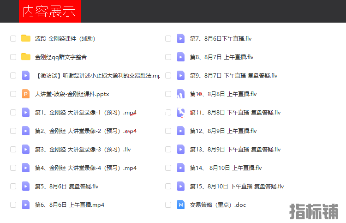Open 第15、8月10日 下午直播 复盘答疑.flv
The image size is (346, 223).
pyautogui.click(x=237, y=187)
